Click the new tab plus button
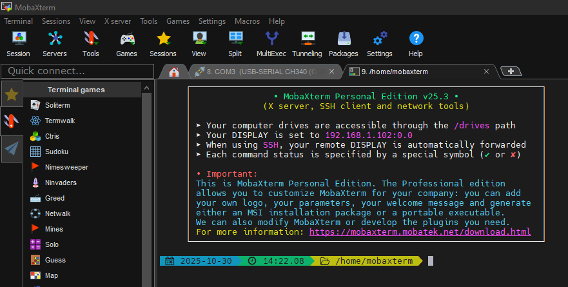 coord(511,72)
